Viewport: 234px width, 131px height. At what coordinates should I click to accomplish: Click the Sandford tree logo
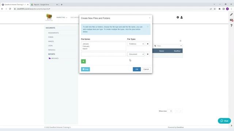(x=49, y=17)
